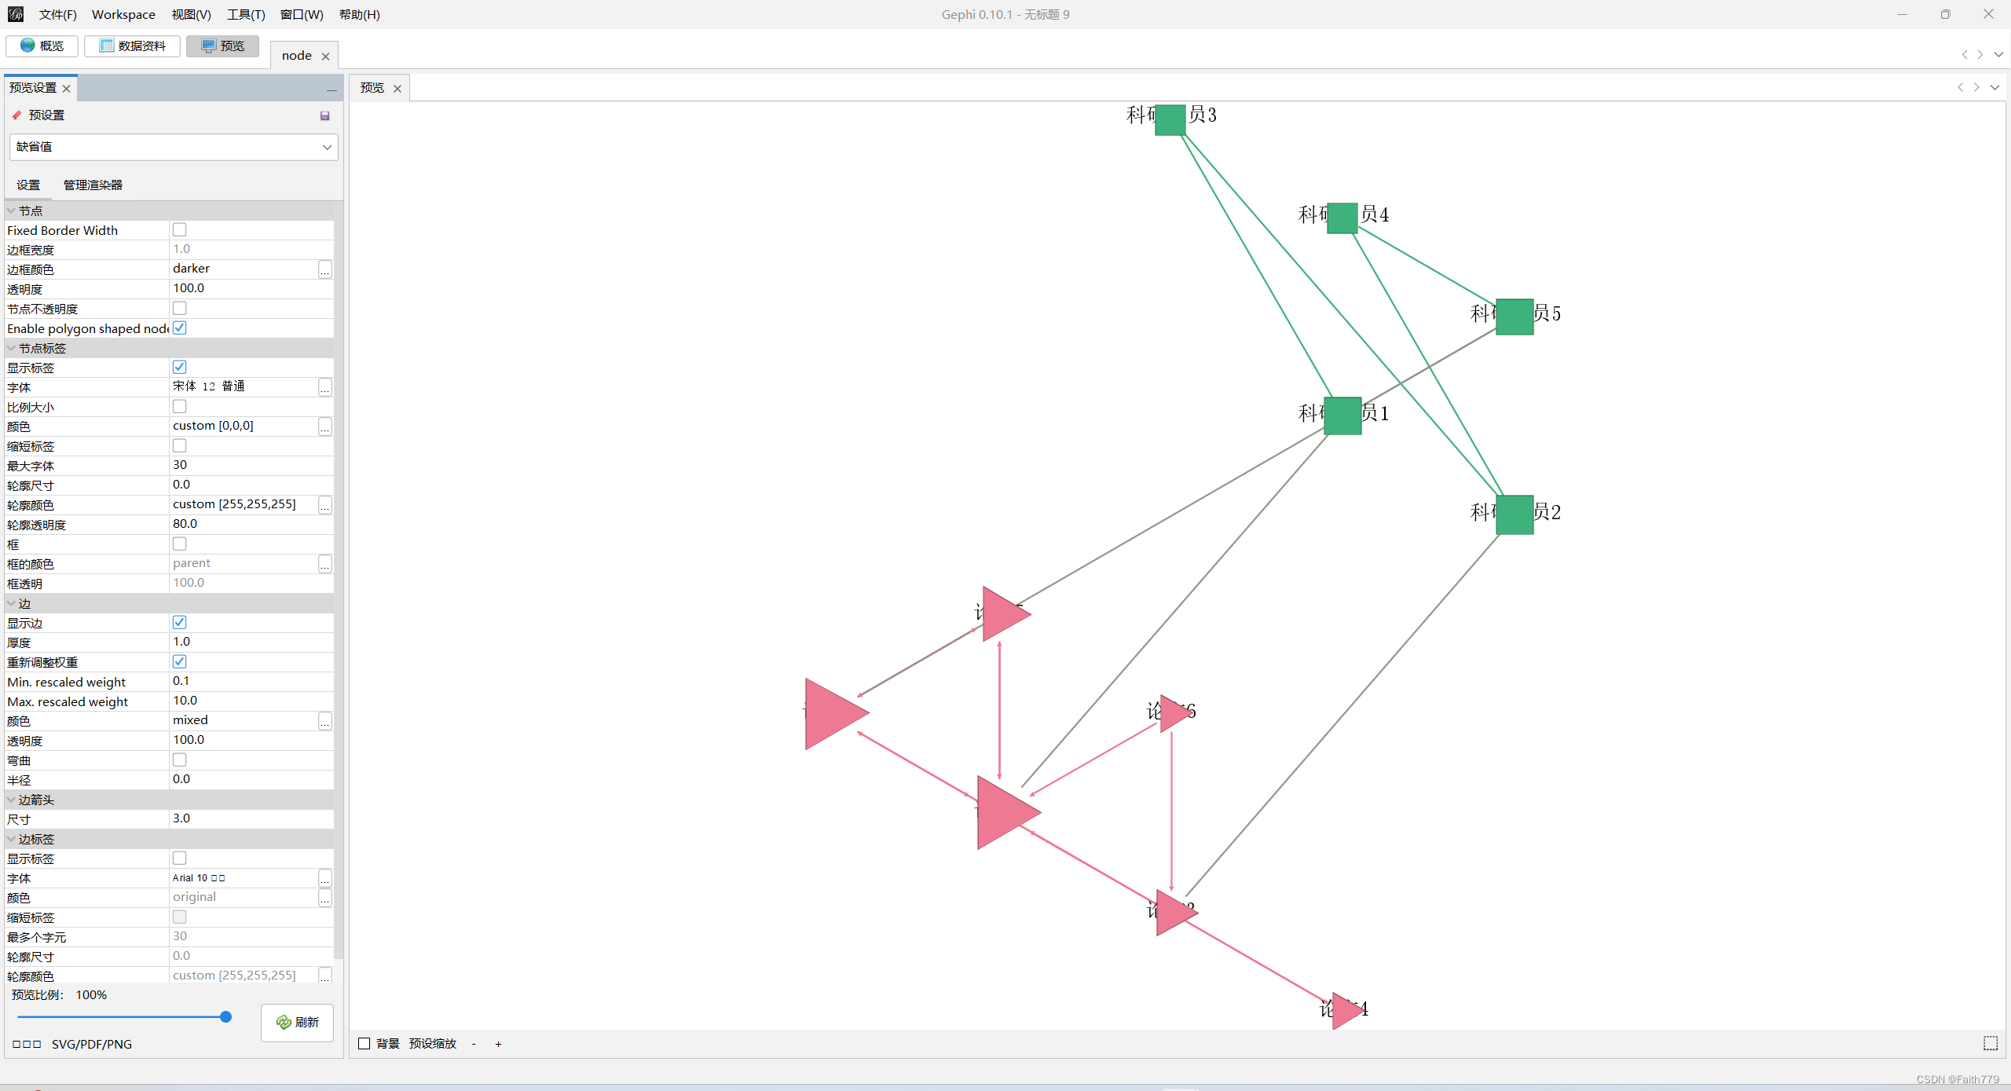This screenshot has width=2011, height=1091.
Task: Open the 工具(T) menu
Action: click(246, 14)
